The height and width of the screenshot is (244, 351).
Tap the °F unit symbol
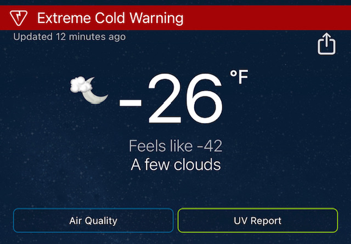[239, 76]
